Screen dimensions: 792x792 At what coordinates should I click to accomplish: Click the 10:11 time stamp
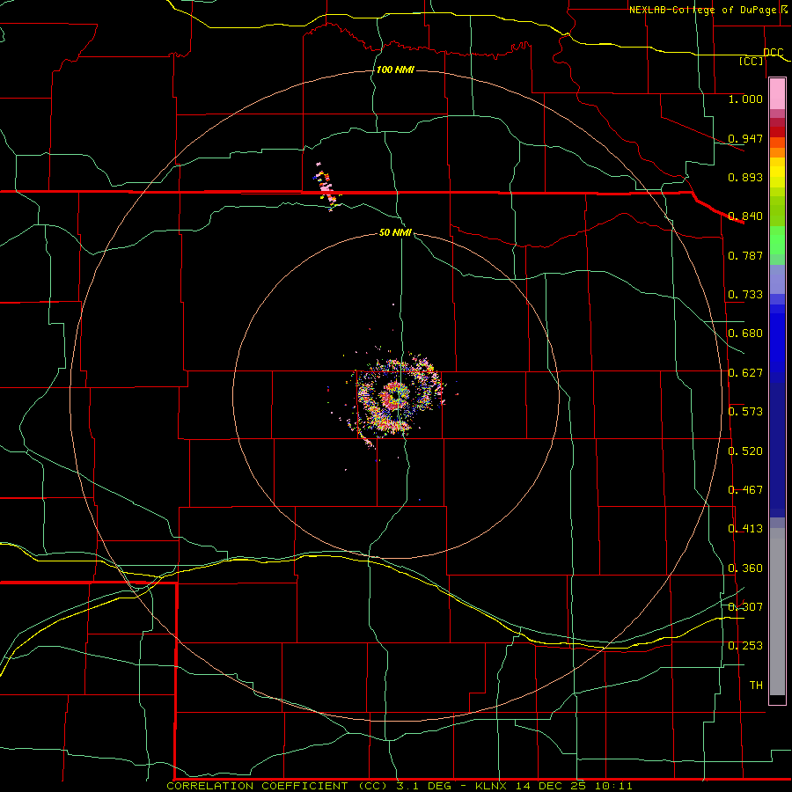tap(613, 786)
